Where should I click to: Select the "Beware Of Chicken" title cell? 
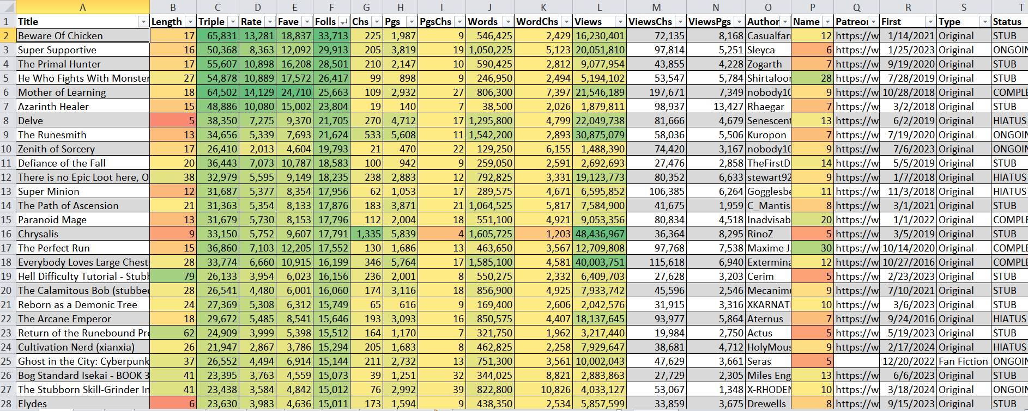click(x=83, y=36)
